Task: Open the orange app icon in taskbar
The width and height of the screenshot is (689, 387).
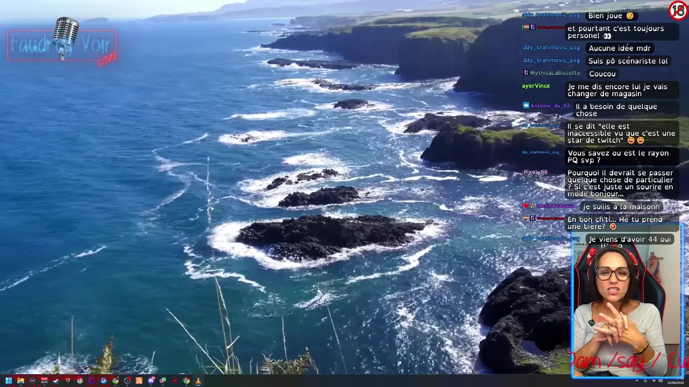Action: (x=139, y=381)
